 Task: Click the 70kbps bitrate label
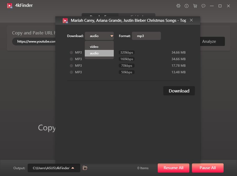pos(127,66)
